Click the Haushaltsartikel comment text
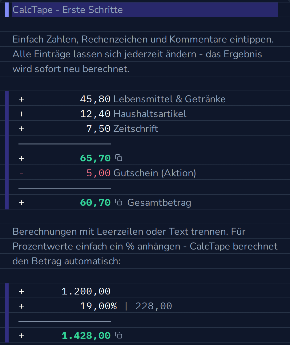 pos(150,114)
